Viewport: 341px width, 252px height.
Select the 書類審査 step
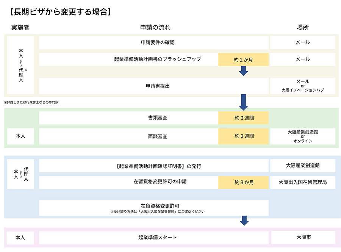(129, 118)
